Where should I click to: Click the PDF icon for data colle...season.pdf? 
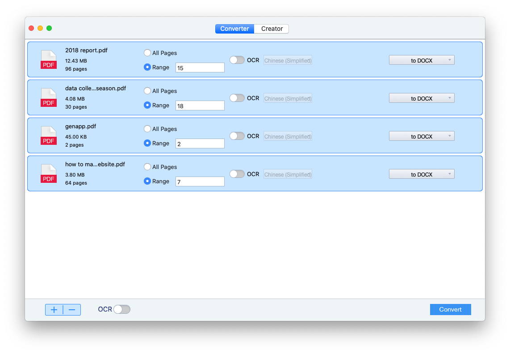49,98
